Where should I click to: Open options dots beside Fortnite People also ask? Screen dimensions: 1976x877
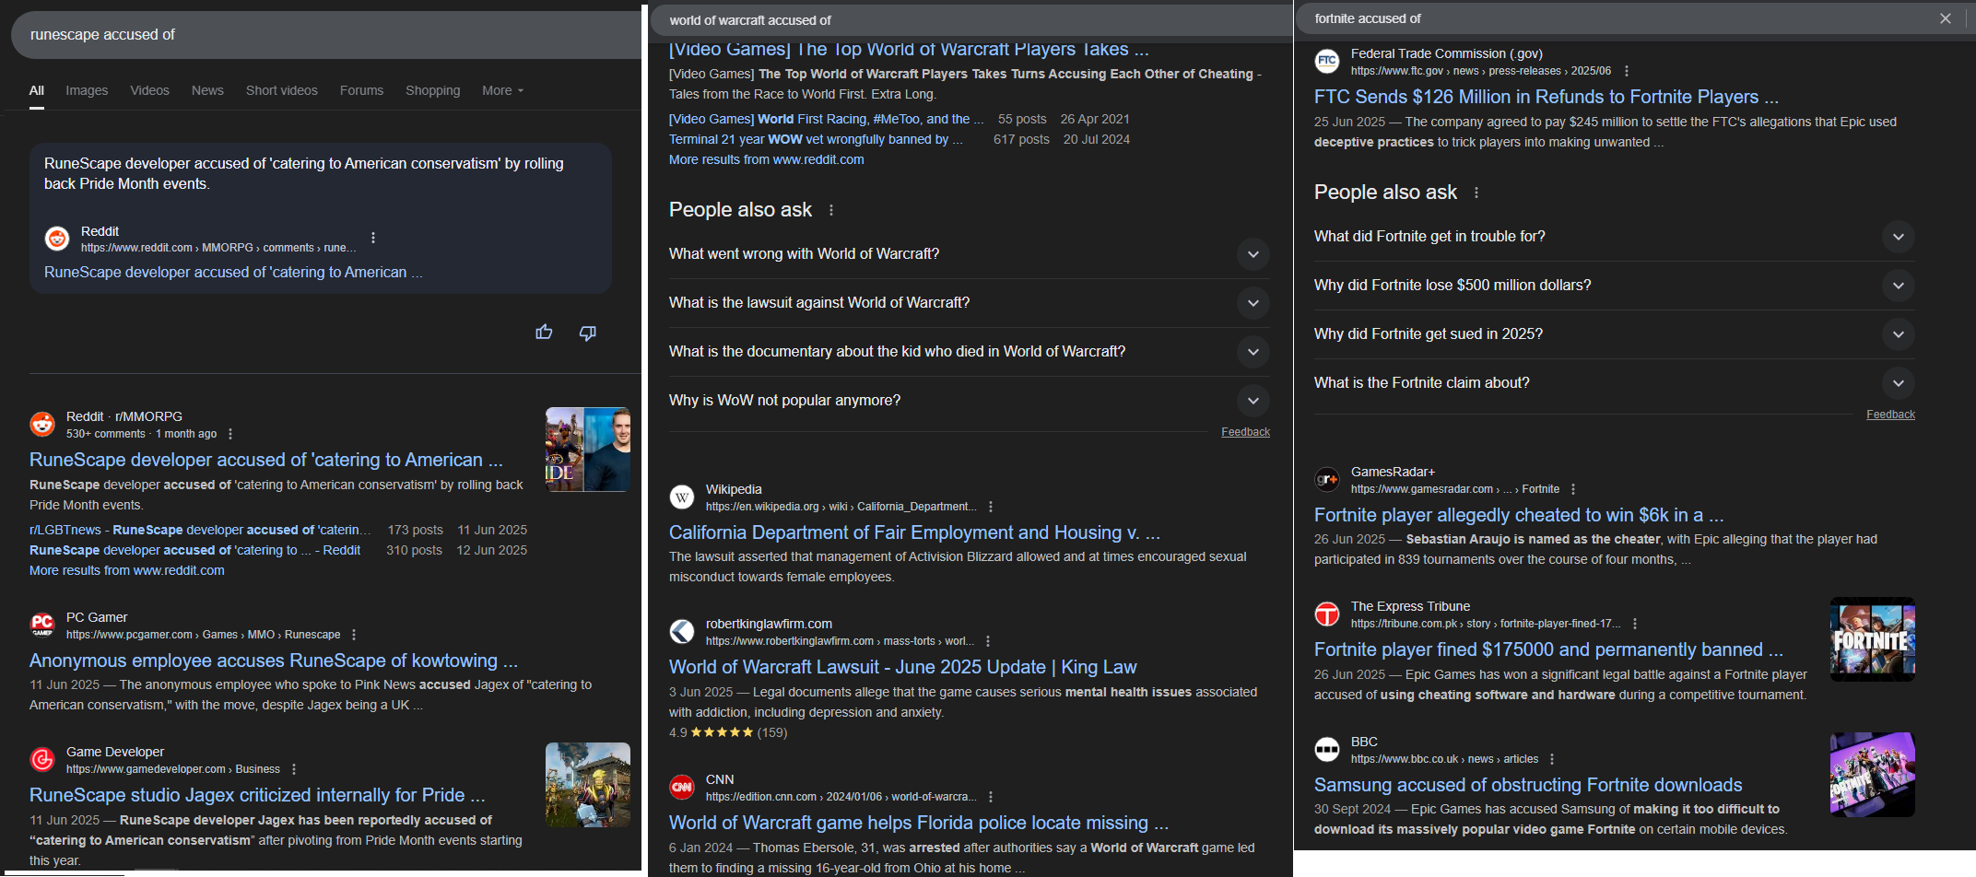pos(1476,193)
